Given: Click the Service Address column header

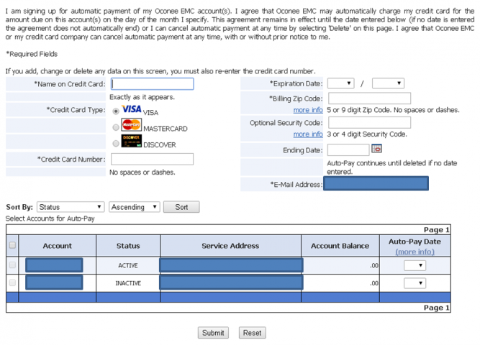Looking at the screenshot, I should (230, 246).
